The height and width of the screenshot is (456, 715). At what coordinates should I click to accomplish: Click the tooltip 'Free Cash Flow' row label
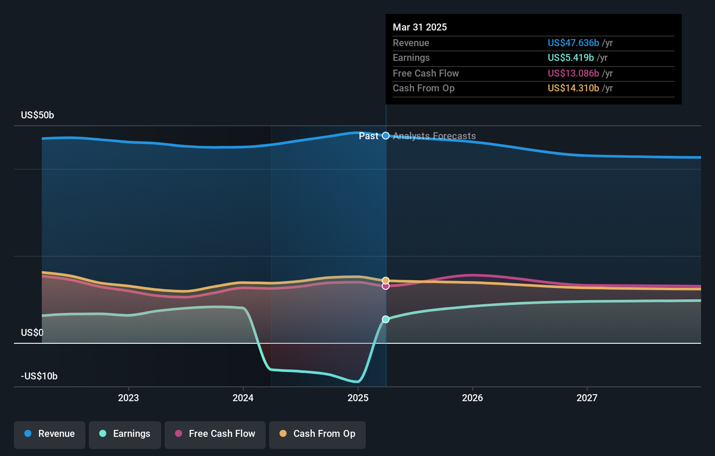(x=426, y=73)
